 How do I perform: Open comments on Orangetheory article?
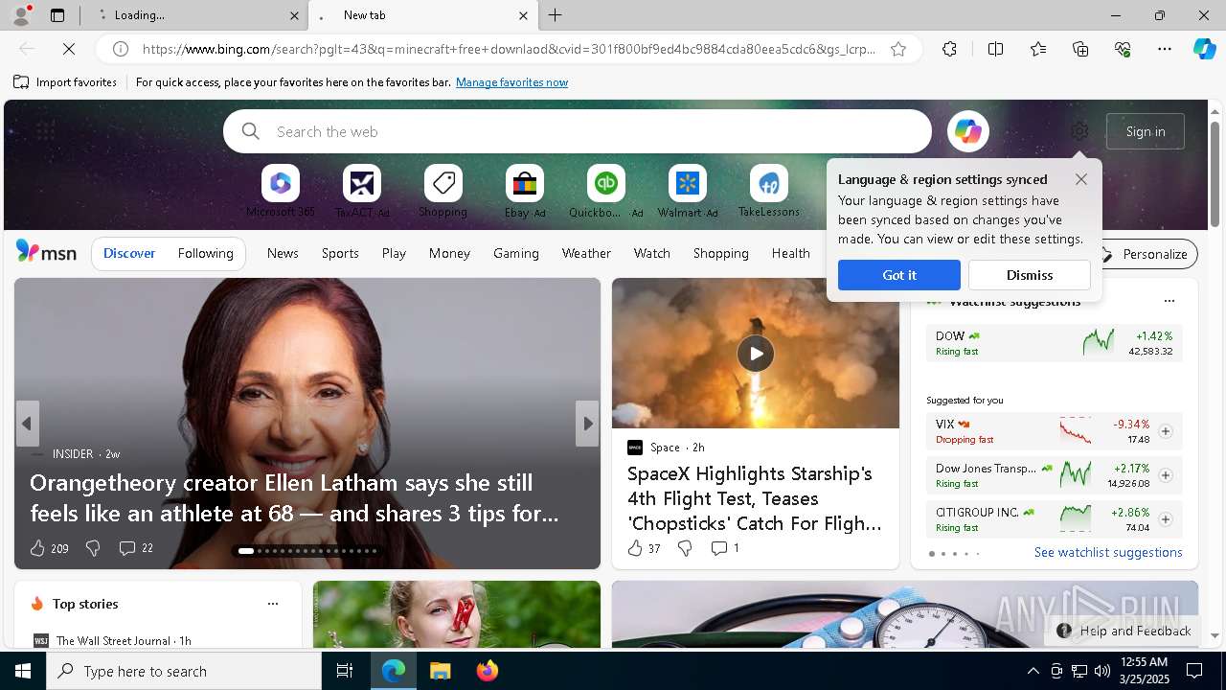[135, 548]
